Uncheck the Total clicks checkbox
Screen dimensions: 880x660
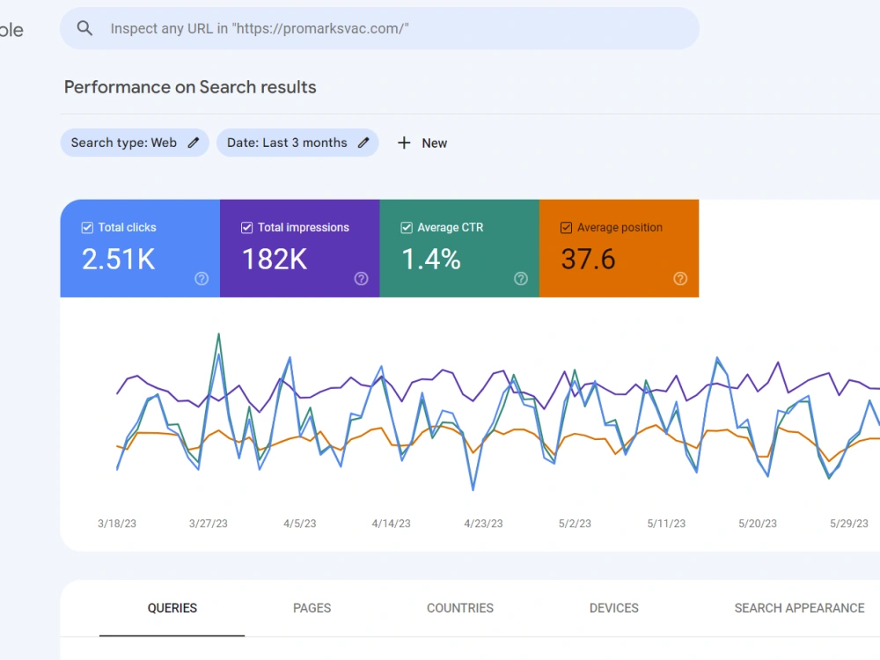[x=87, y=227]
